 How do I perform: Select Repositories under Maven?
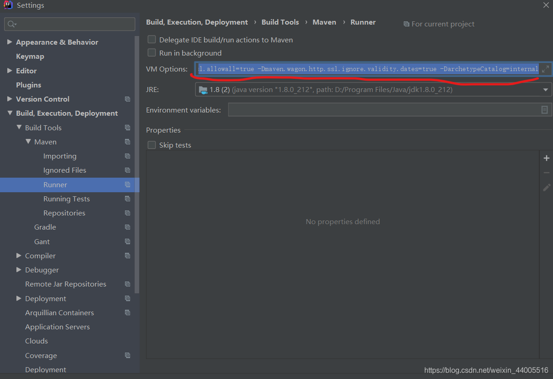pyautogui.click(x=64, y=213)
